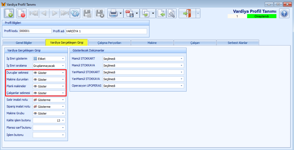Expand the İş Emri sıralama dropdown
Viewport: 294px width, 150px height.
(x=63, y=66)
